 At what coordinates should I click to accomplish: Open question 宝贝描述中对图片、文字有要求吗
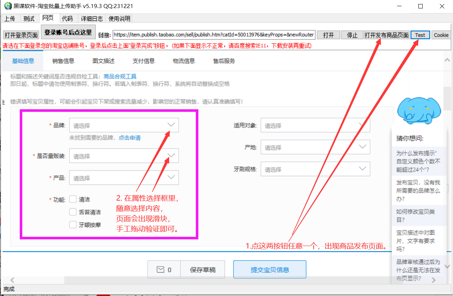[x=418, y=241]
